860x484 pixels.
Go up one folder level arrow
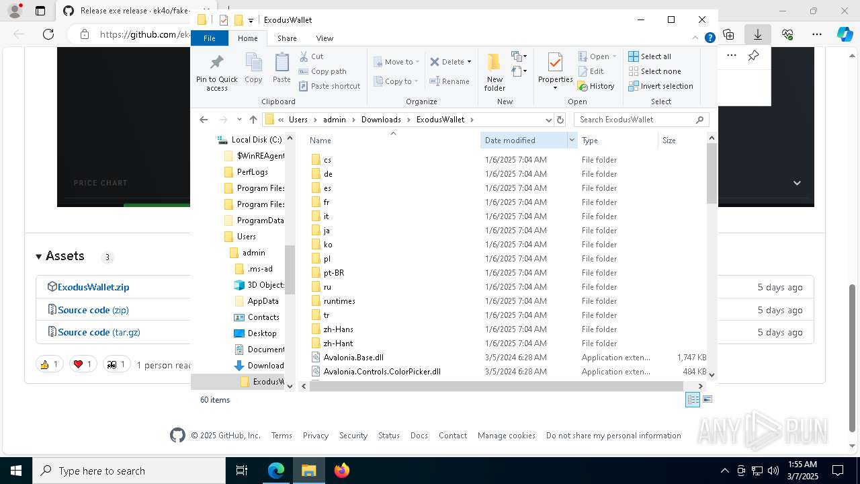pyautogui.click(x=253, y=120)
